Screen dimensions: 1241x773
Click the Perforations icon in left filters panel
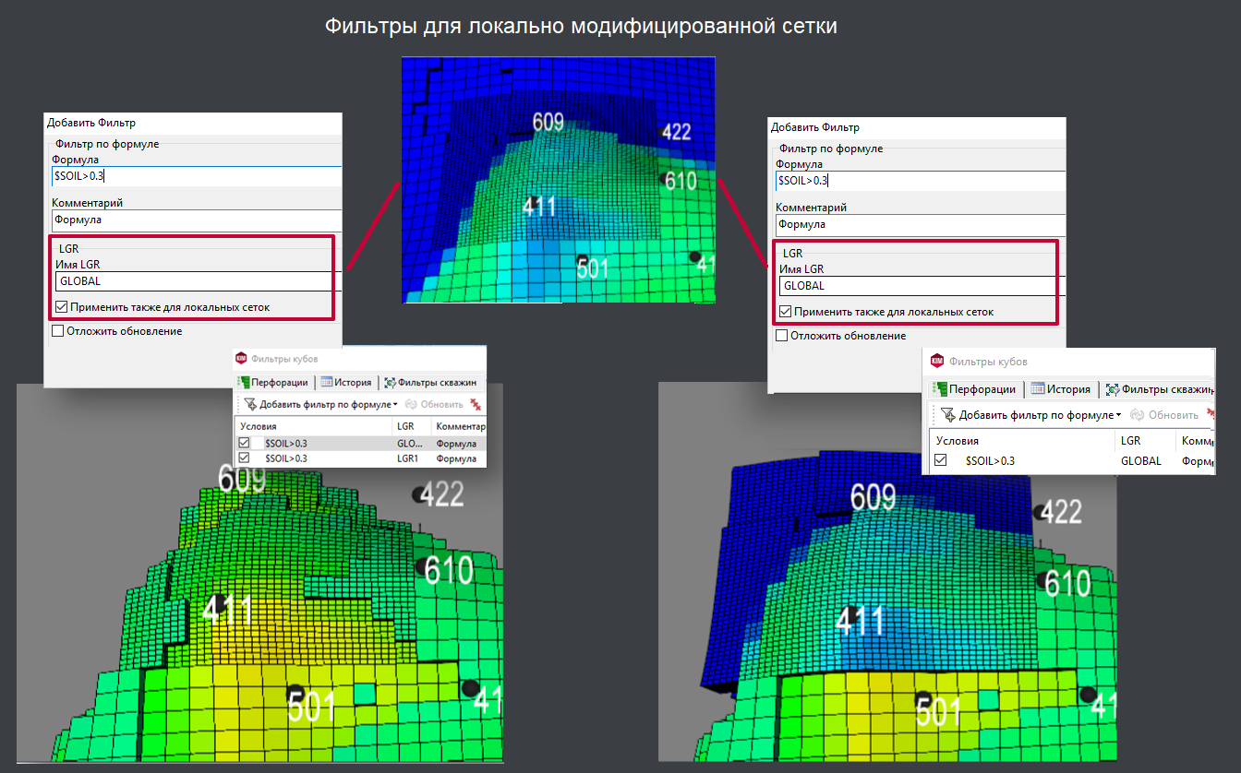(x=244, y=382)
